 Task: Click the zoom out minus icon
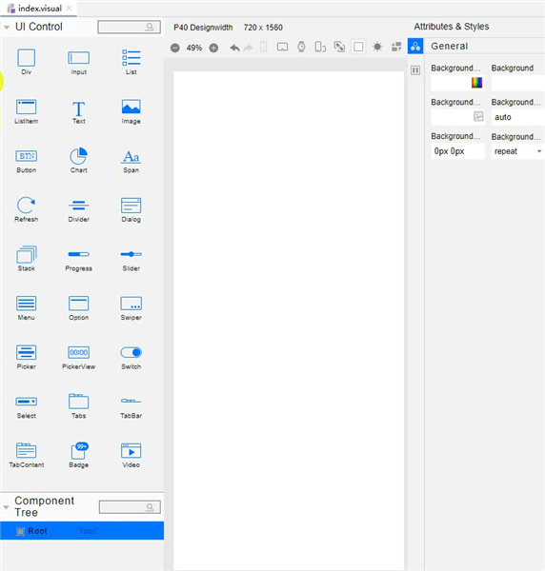click(x=175, y=48)
